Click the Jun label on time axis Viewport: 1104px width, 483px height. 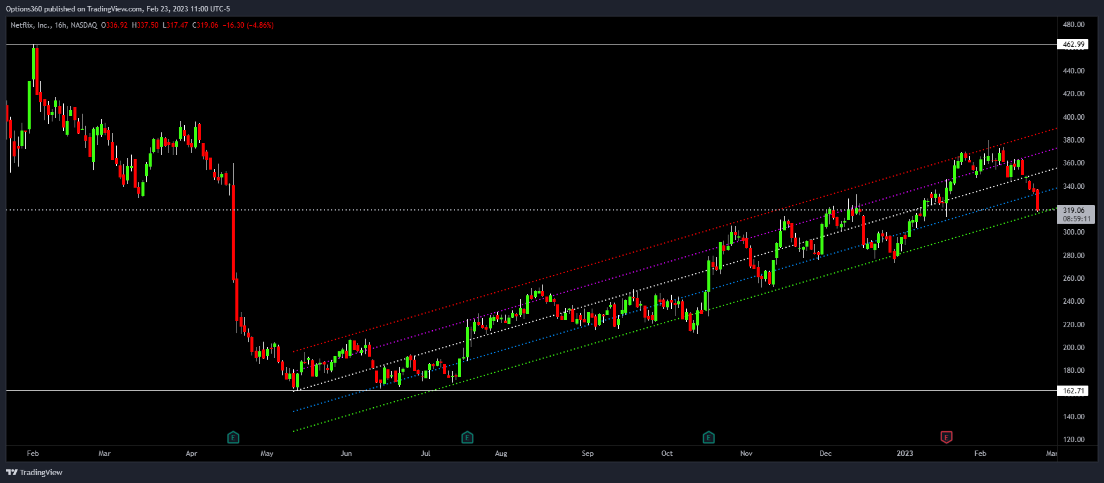pyautogui.click(x=346, y=454)
